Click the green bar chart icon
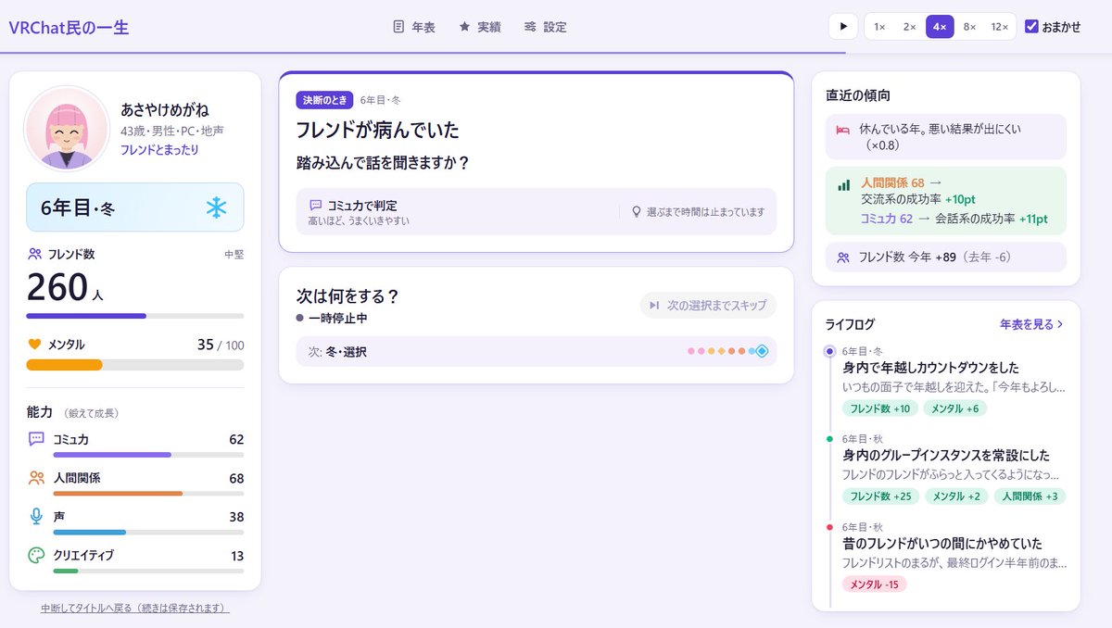Viewport: 1112px width, 628px height. [x=843, y=185]
